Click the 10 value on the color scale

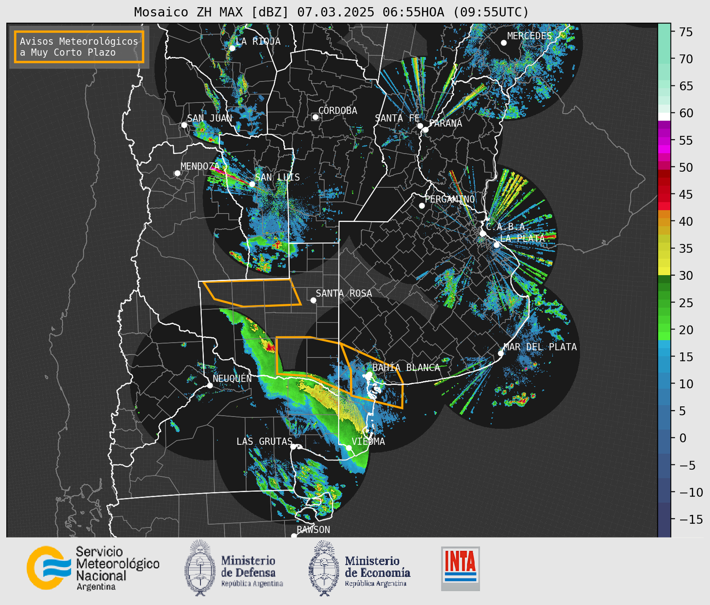click(686, 384)
